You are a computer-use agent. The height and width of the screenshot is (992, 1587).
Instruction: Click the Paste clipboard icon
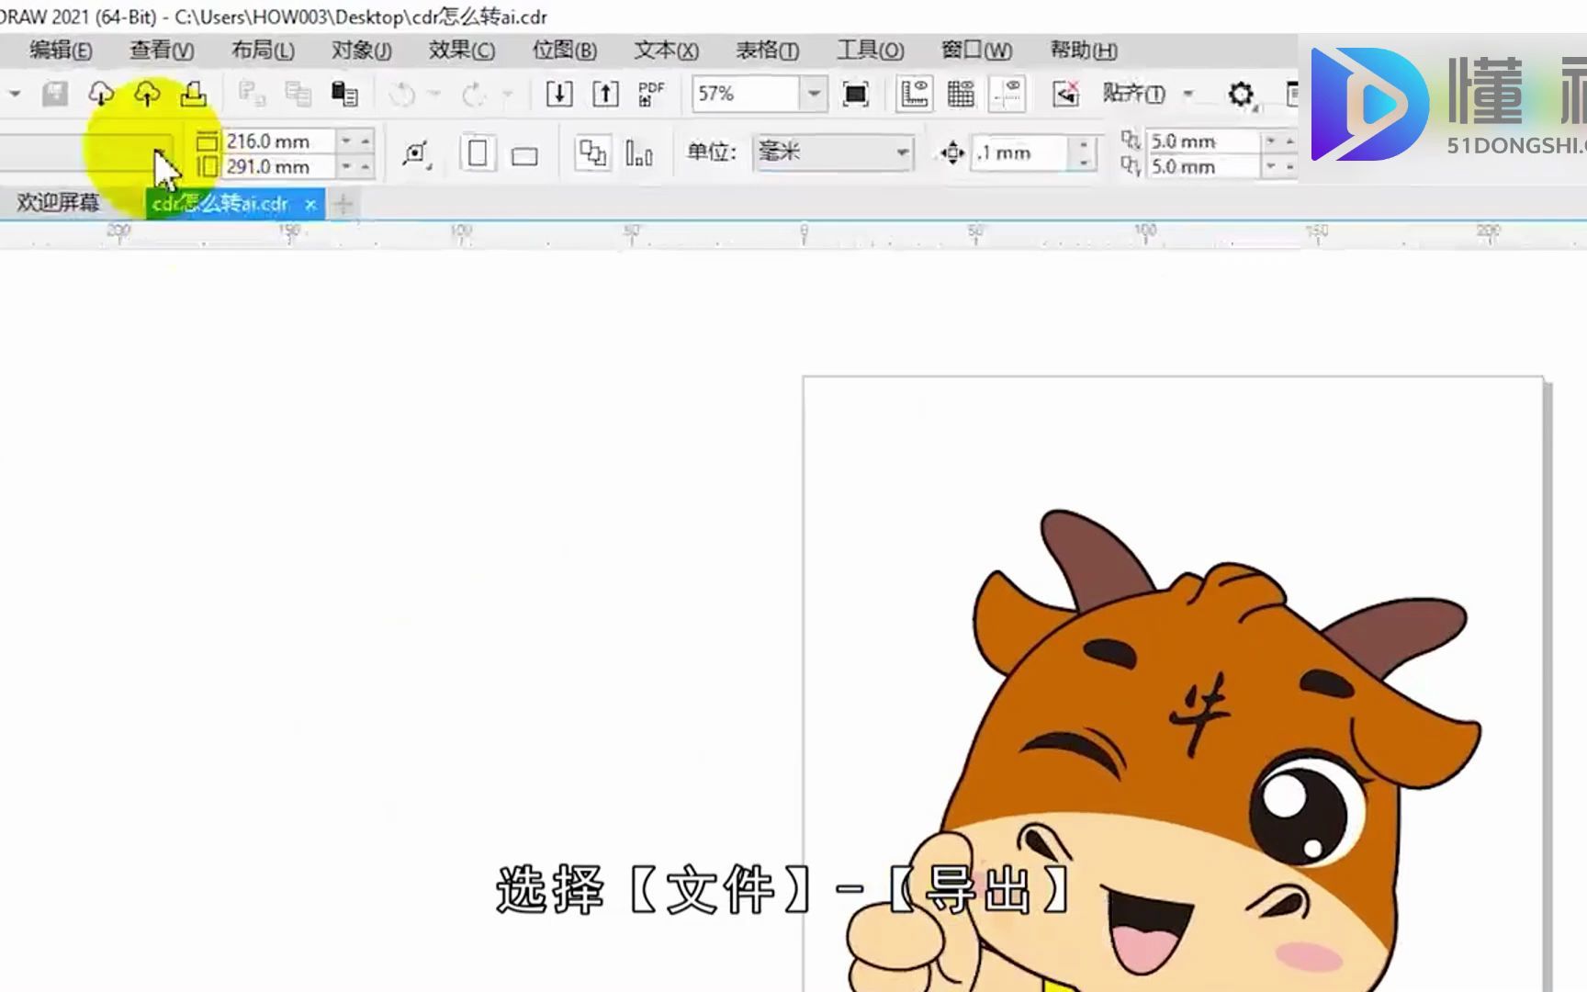click(x=344, y=94)
